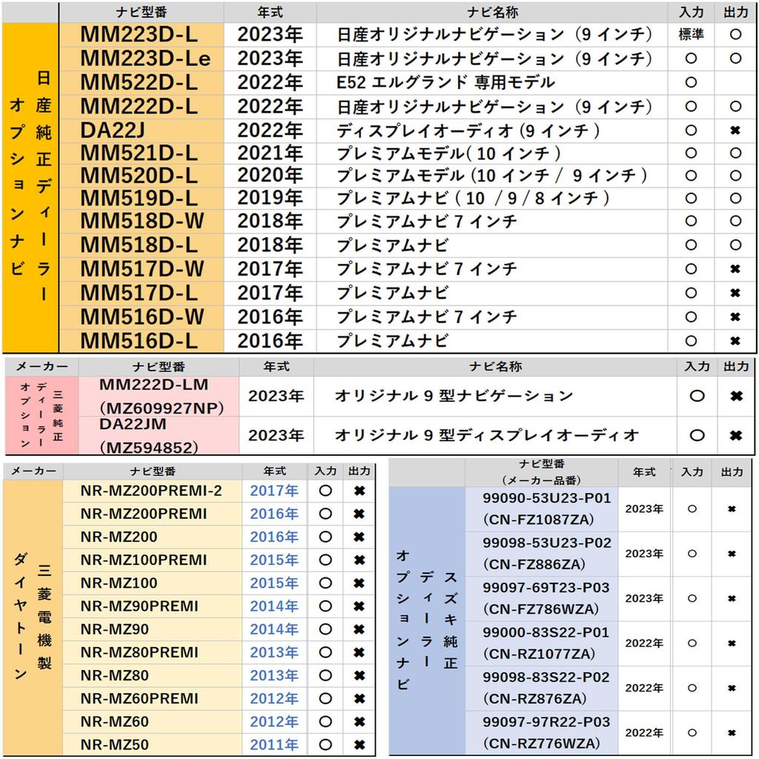Screen dimensions: 759x759
Task: Click output cross mark for DA22J
Action: click(x=735, y=130)
